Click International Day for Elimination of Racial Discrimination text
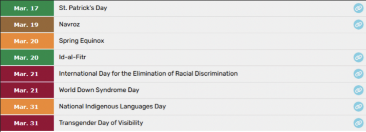This screenshot has width=366, height=132. click(148, 74)
